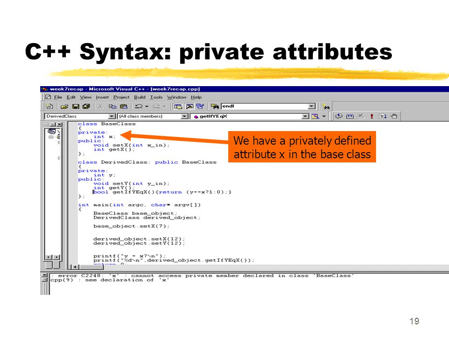Open the Redo history dropdown arrow
Screen dimensions: 449x337
pos(165,107)
